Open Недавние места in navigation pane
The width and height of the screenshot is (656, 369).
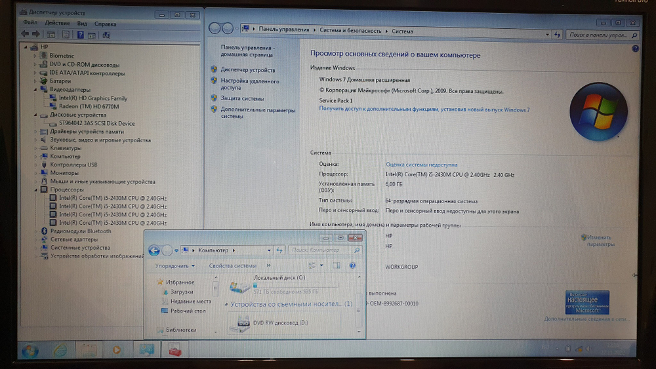[191, 301]
